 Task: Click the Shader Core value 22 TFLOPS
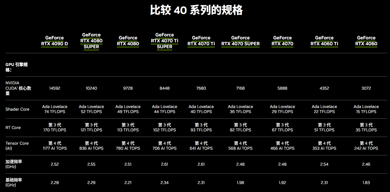[x=324, y=112]
